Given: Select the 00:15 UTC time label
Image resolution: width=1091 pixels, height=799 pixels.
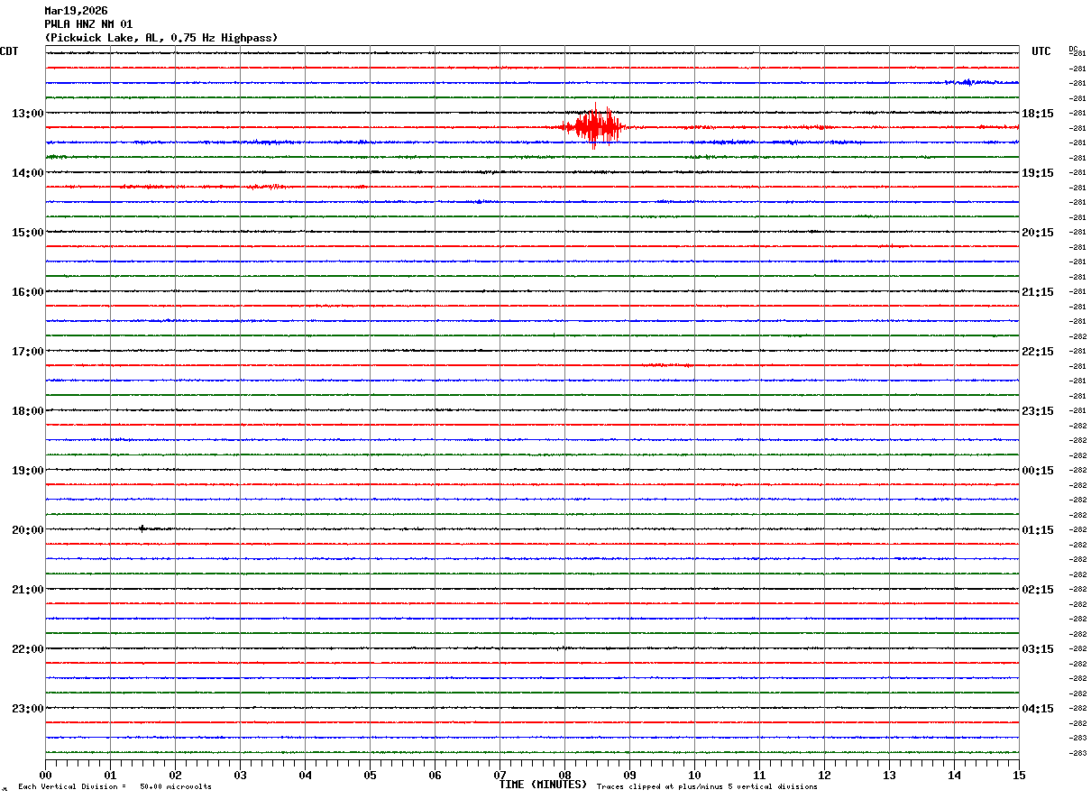Looking at the screenshot, I should click(x=1037, y=470).
